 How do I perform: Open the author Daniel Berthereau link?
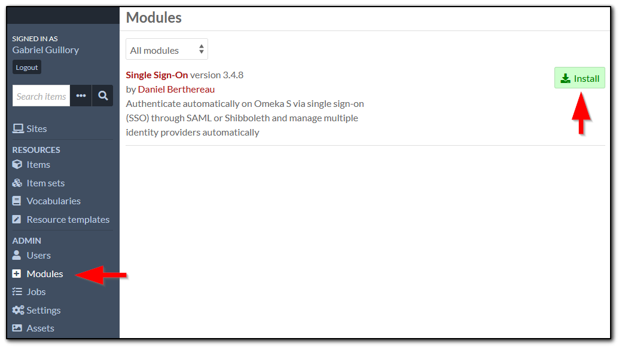tap(176, 90)
